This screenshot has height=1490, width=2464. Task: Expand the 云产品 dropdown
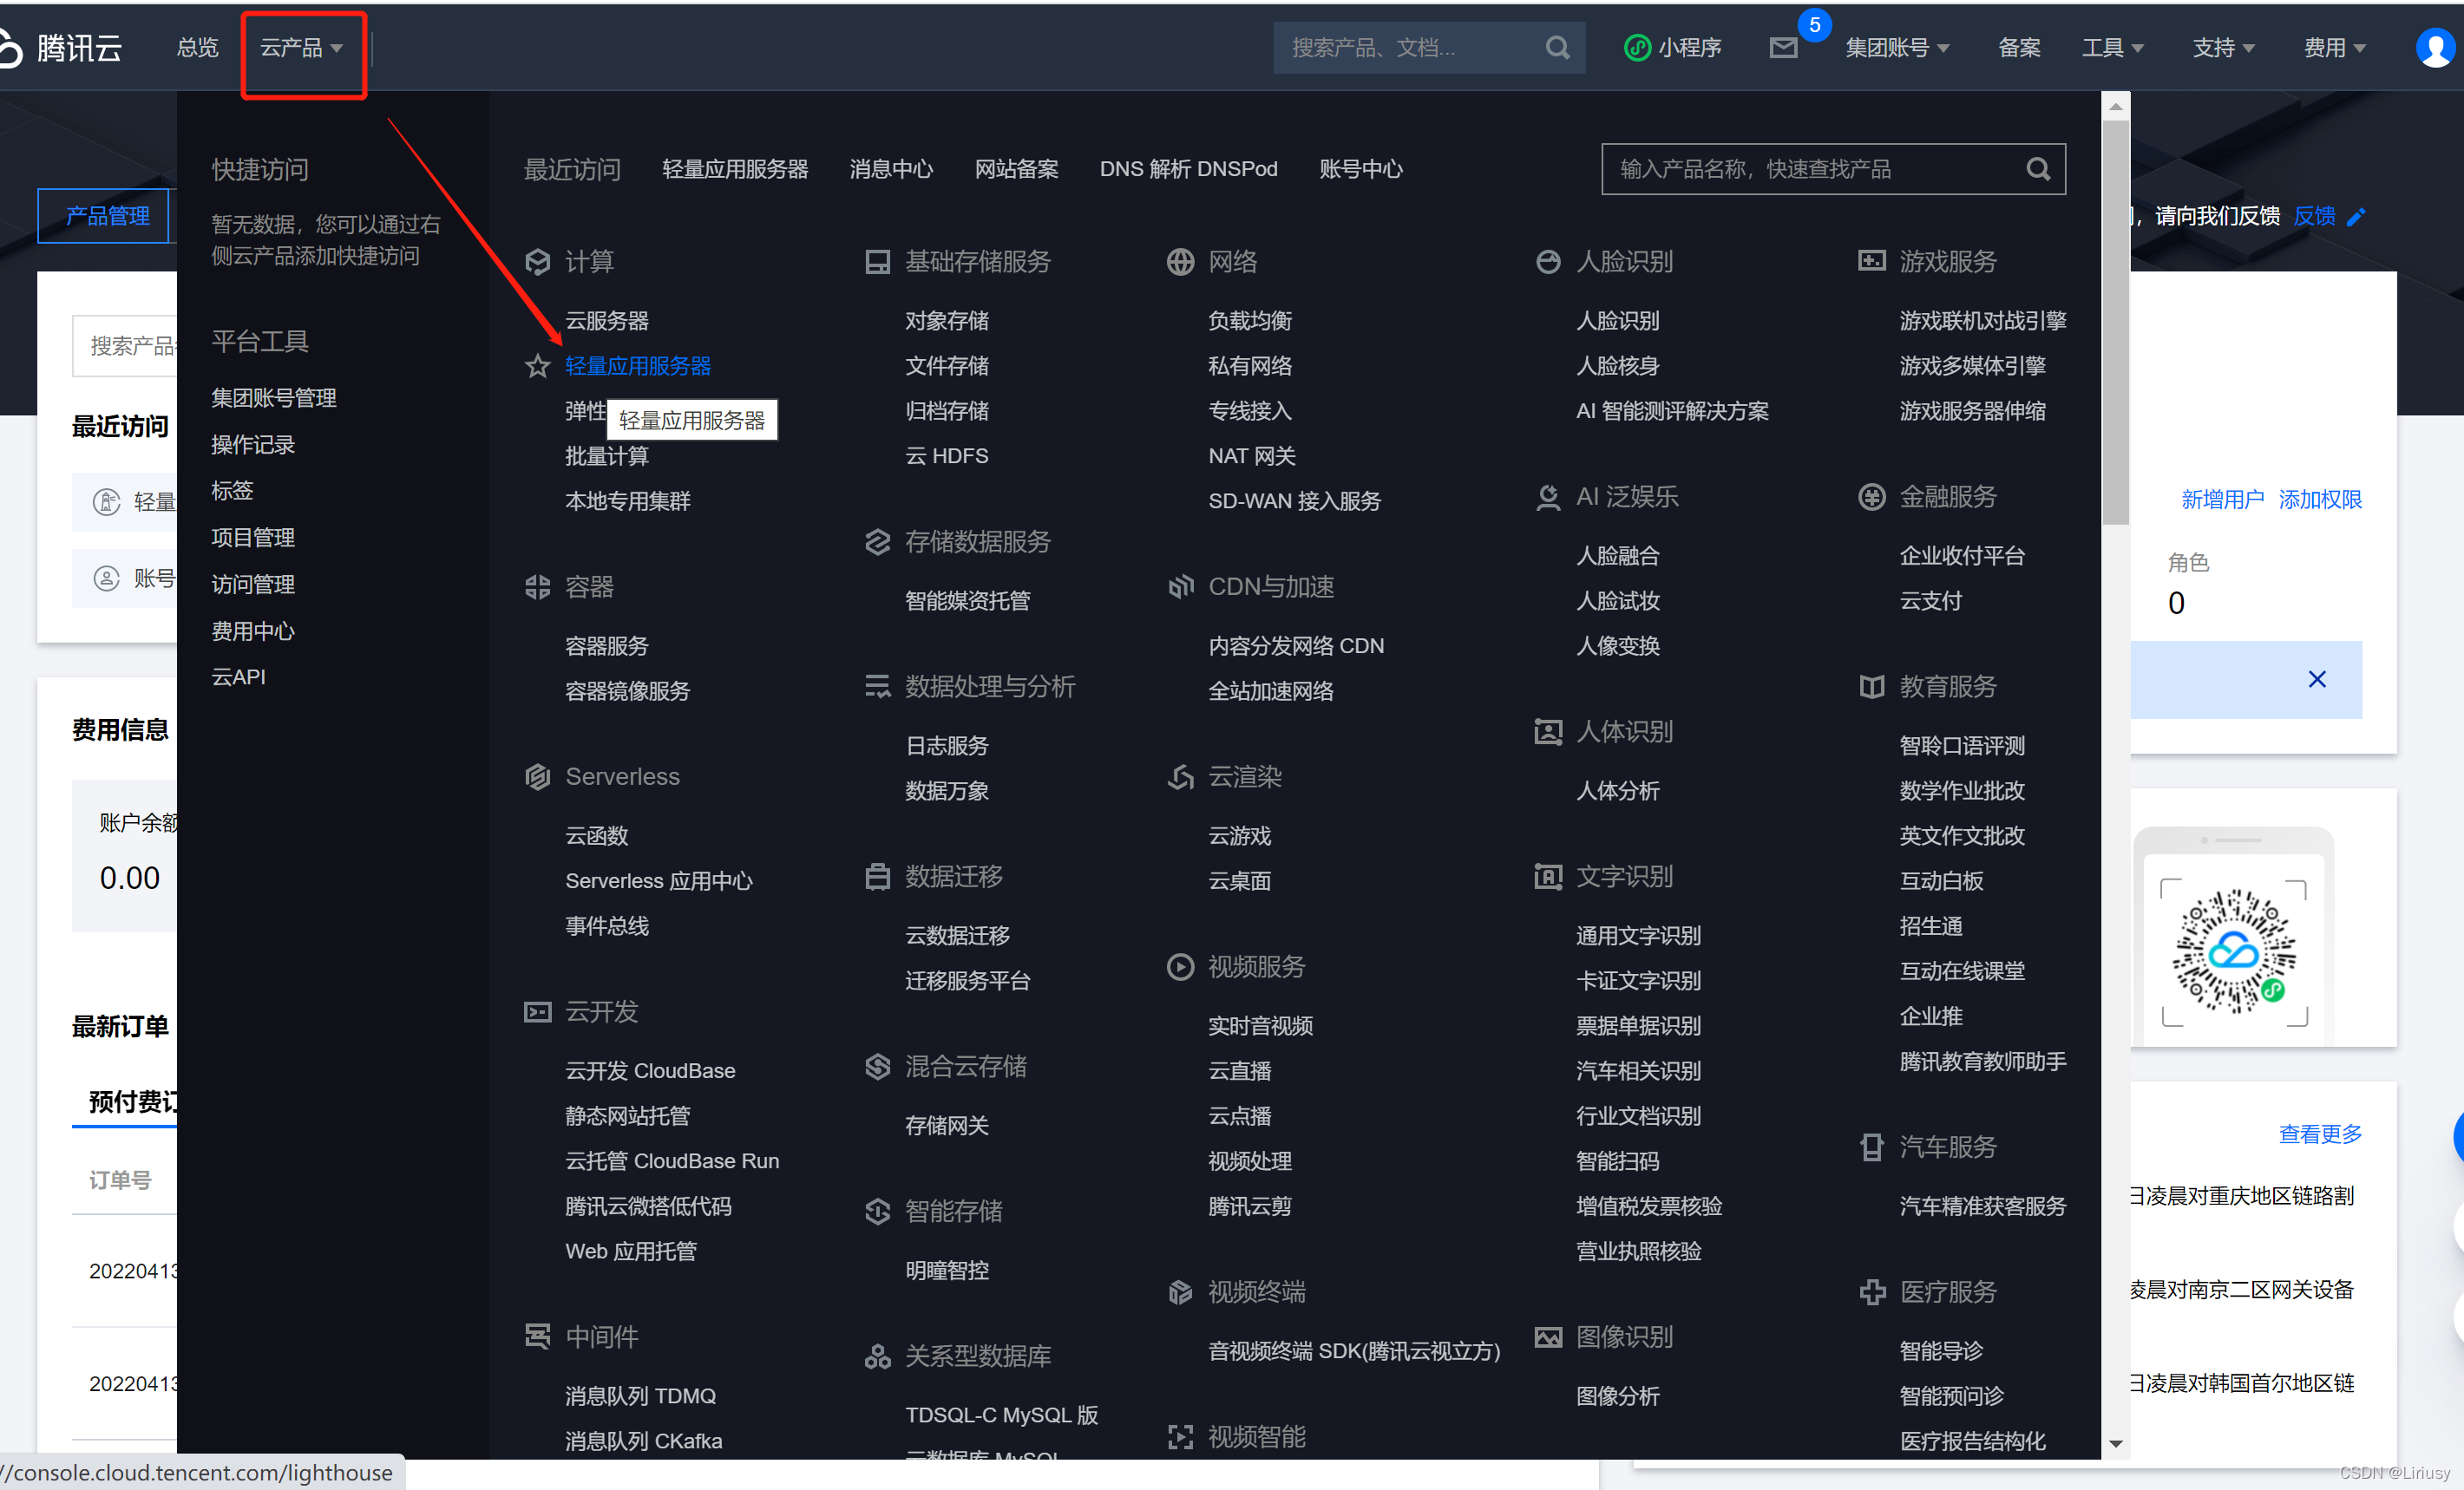coord(301,47)
